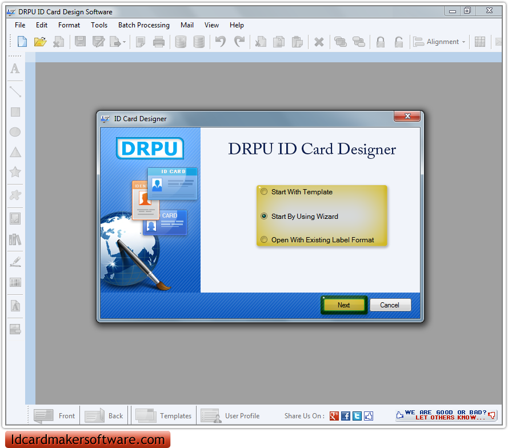This screenshot has height=448, width=508.
Task: Select the Picture insert tool
Action: point(15,219)
